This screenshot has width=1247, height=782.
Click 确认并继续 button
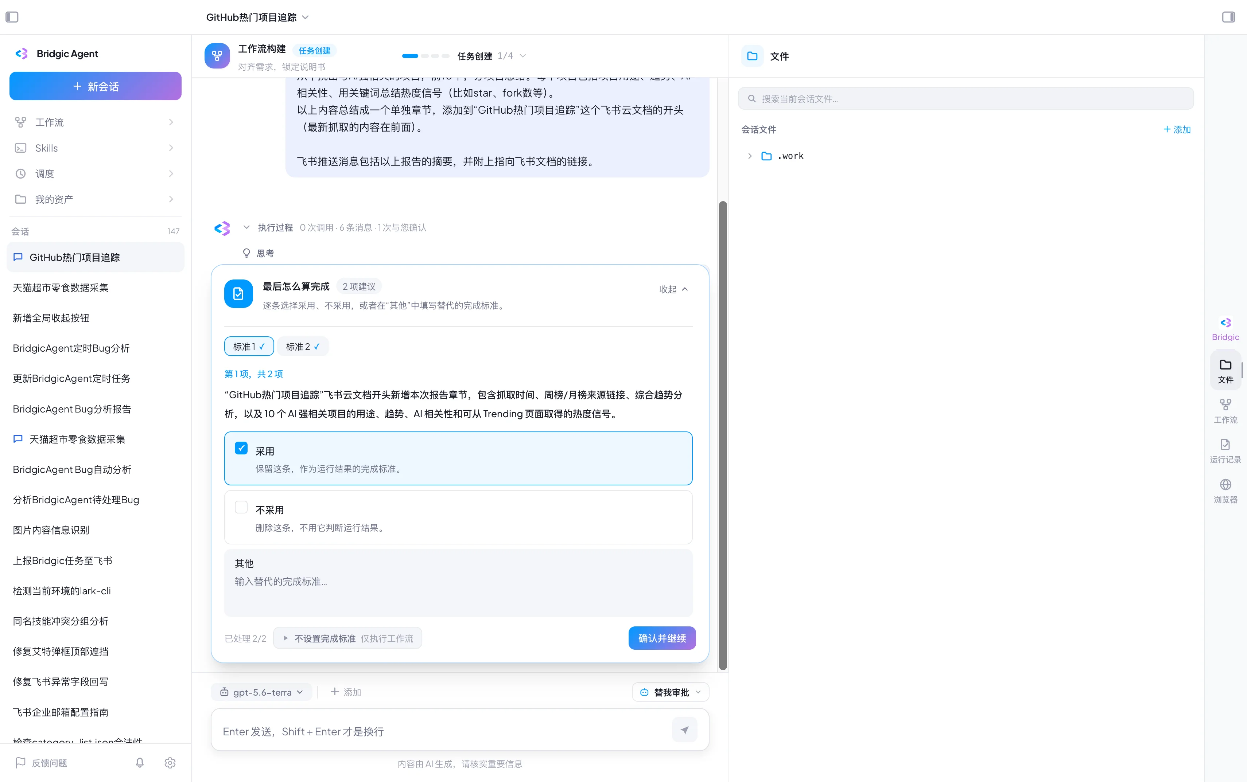tap(662, 638)
